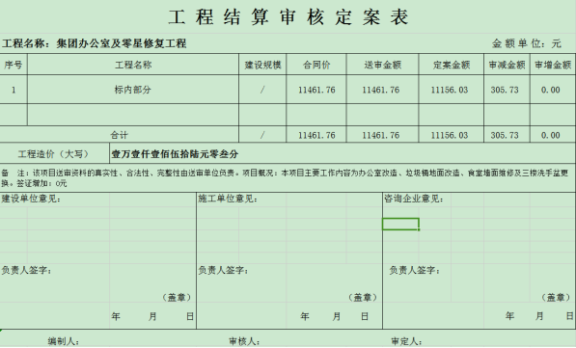The width and height of the screenshot is (576, 348).
Task: Click the 工程名称：集团办公室及零星修复工程 cell
Action: point(94,43)
